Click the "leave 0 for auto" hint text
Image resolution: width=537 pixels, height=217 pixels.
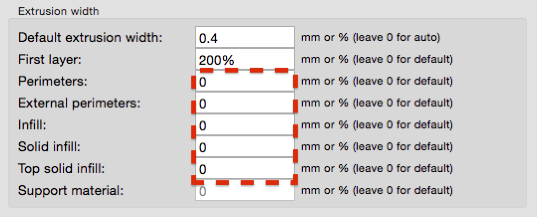397,37
